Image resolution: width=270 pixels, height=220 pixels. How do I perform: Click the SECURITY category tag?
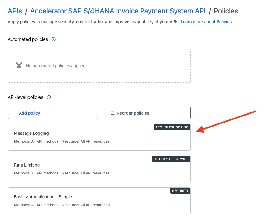click(180, 191)
